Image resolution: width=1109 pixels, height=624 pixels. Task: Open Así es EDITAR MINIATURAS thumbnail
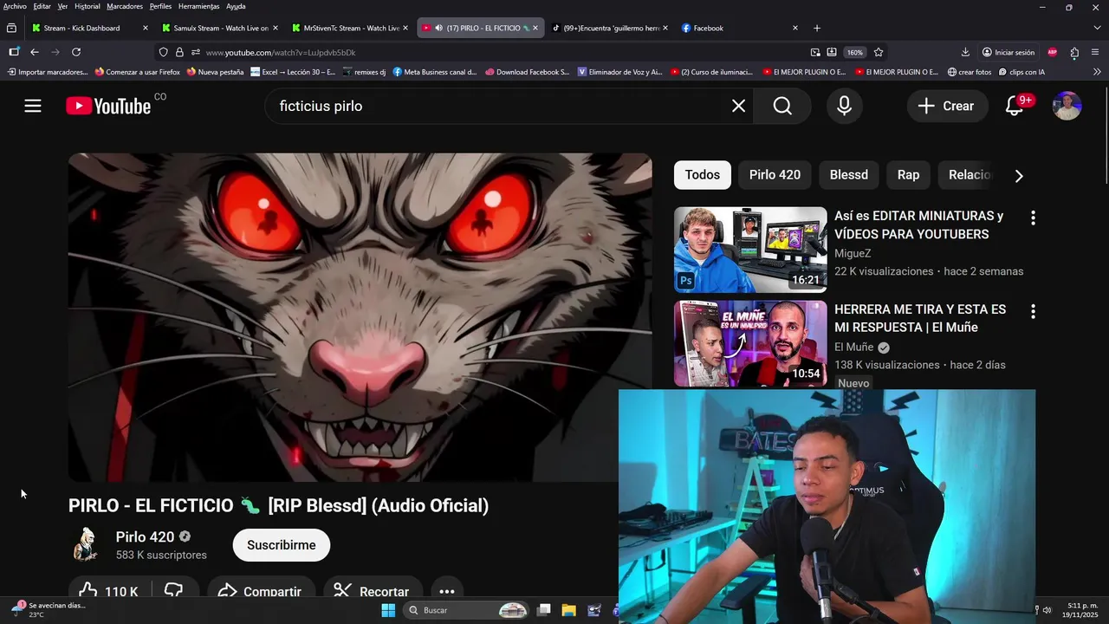tap(750, 250)
